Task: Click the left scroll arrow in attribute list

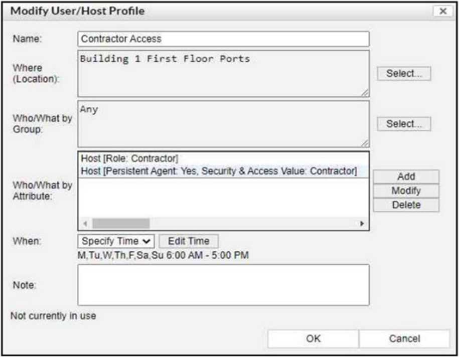Action: pos(85,224)
